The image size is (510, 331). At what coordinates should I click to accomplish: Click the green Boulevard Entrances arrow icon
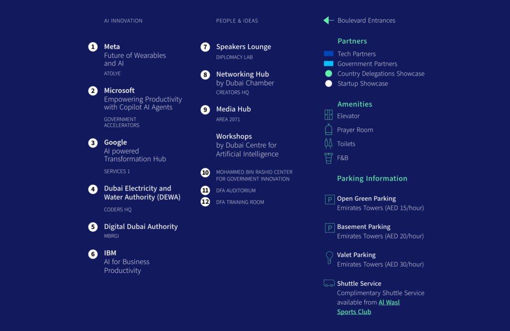click(x=329, y=20)
